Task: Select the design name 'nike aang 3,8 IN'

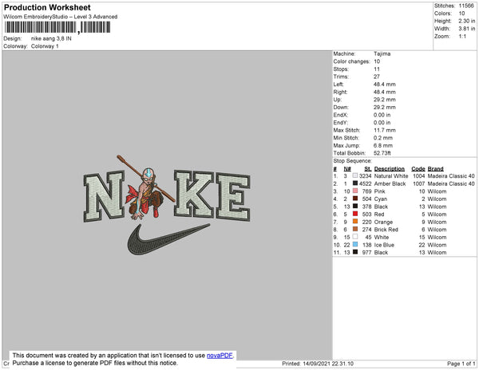Action: pos(51,38)
